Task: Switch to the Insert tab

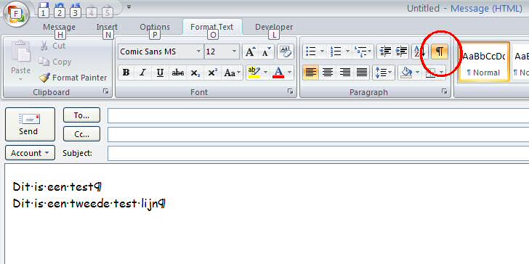Action: pos(107,27)
